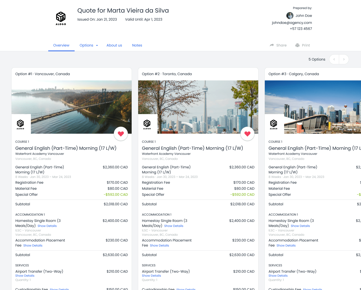Click Option #2 Homestay price $2,400.00 CAD

click(242, 221)
